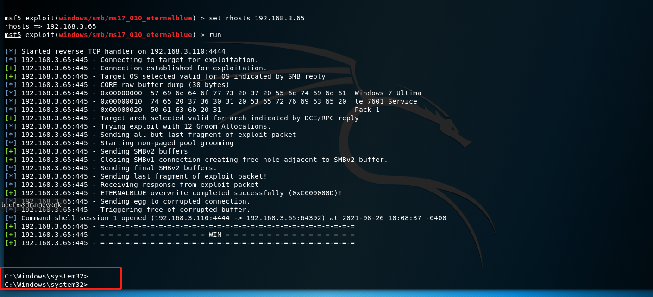Image resolution: width=653 pixels, height=297 pixels.
Task: Click 'CORE raw buffer dump (38 bytes)' line
Action: [117, 85]
